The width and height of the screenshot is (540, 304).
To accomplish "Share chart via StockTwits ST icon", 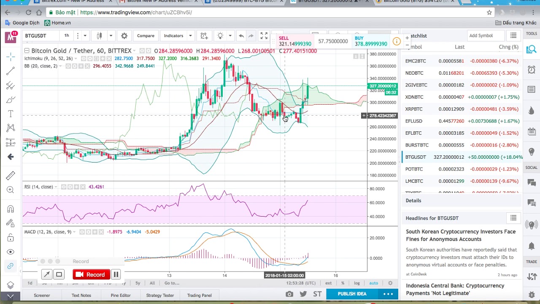I will (317, 294).
